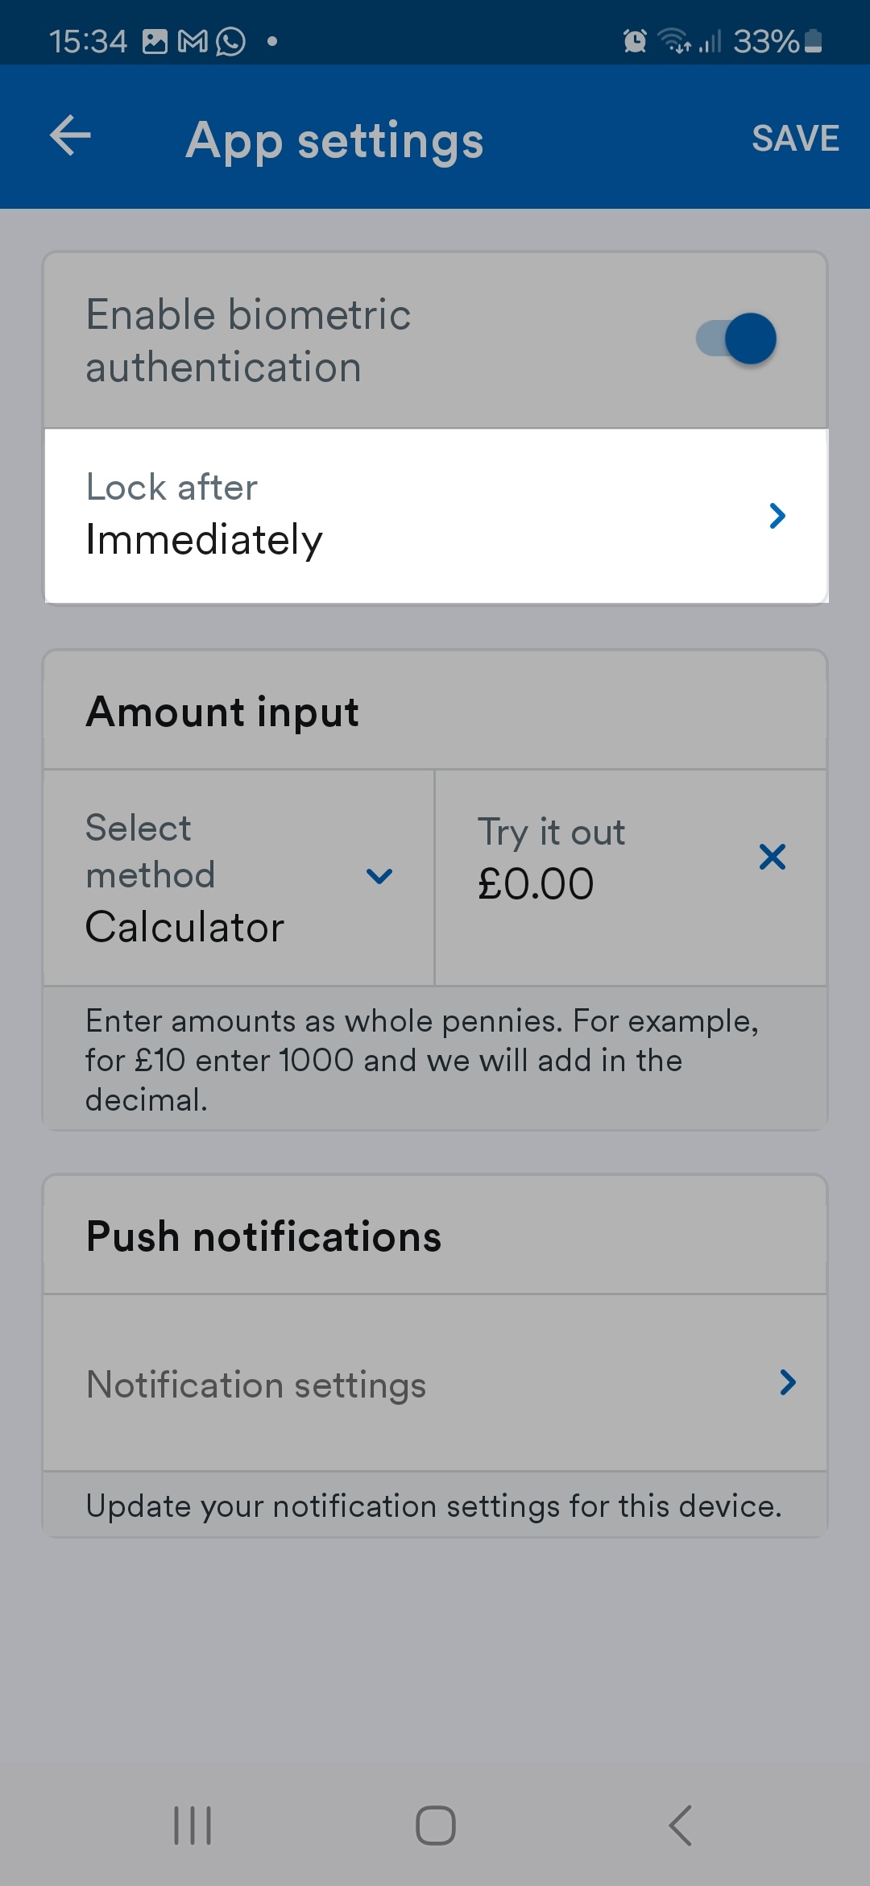Image resolution: width=870 pixels, height=1886 pixels.
Task: Tap the alarm icon in status bar
Action: [x=635, y=40]
